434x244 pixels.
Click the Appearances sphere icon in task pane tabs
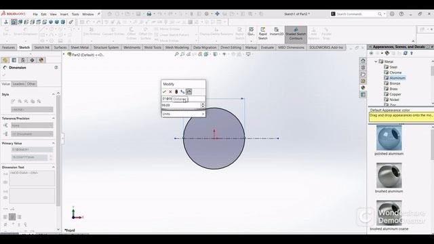tap(363, 88)
